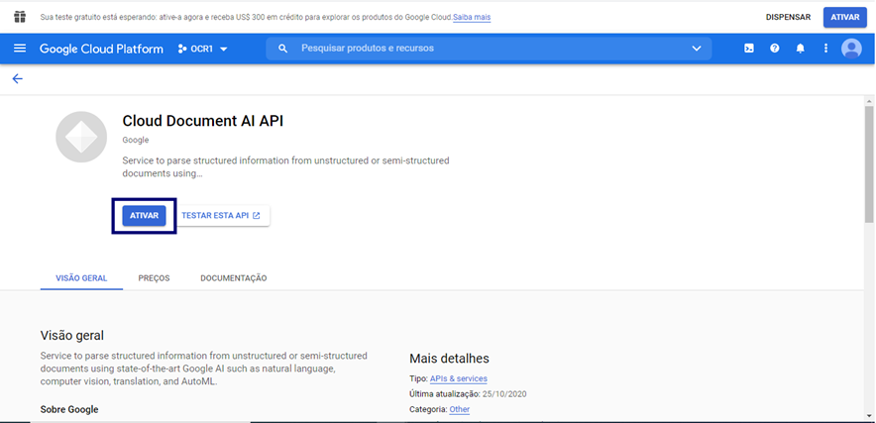Click the search magnifier icon
Screen dimensions: 876x423
click(282, 49)
